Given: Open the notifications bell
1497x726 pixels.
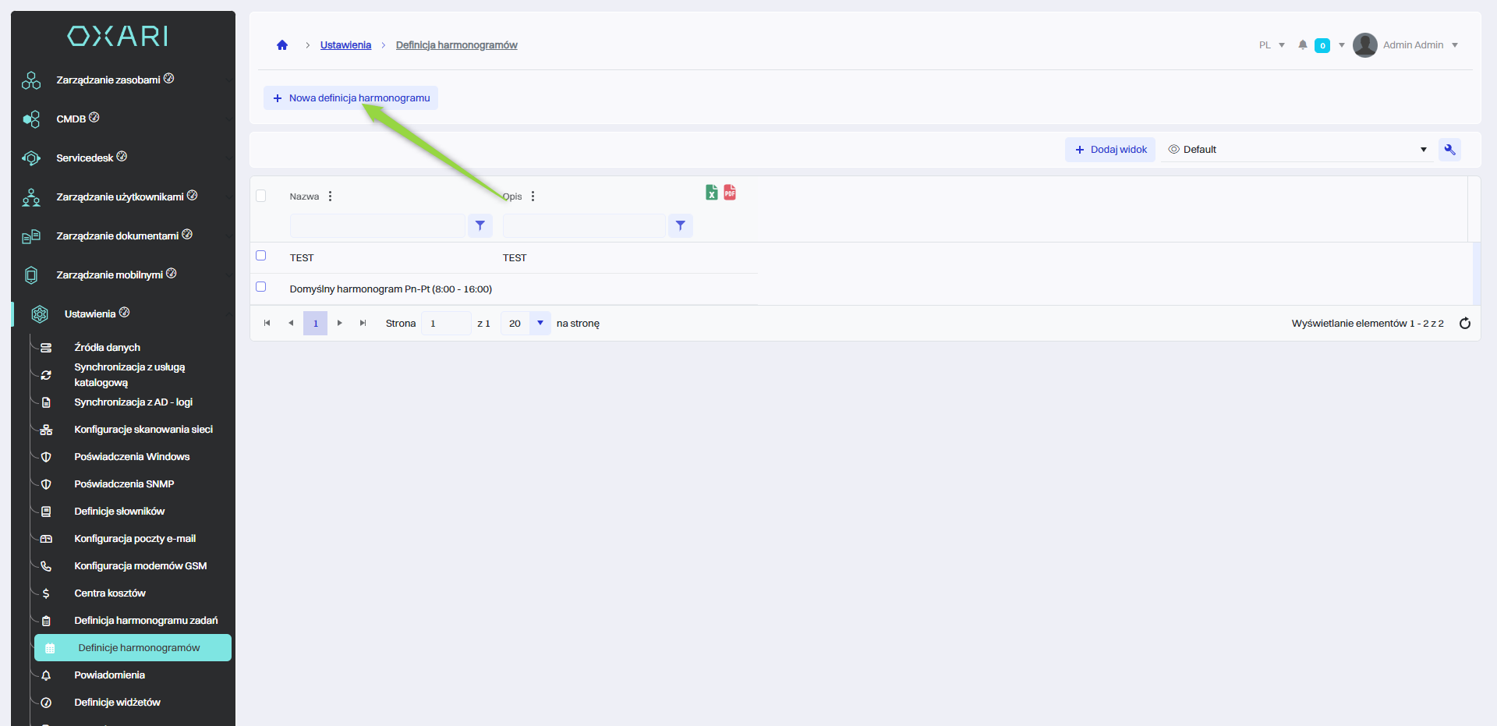Looking at the screenshot, I should (x=1302, y=45).
